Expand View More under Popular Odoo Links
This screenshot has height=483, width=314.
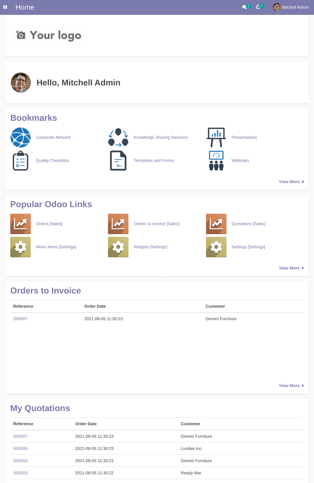coord(289,268)
